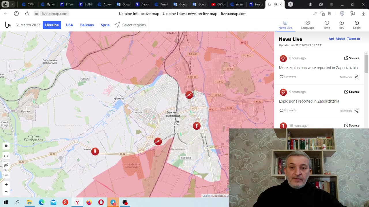The image size is (369, 207).
Task: Click explosion icon of '10 hours ago' news
Action: tap(283, 126)
